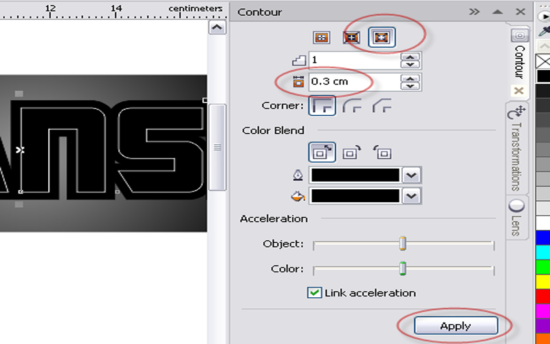Decrease contour offset value

coord(410,86)
